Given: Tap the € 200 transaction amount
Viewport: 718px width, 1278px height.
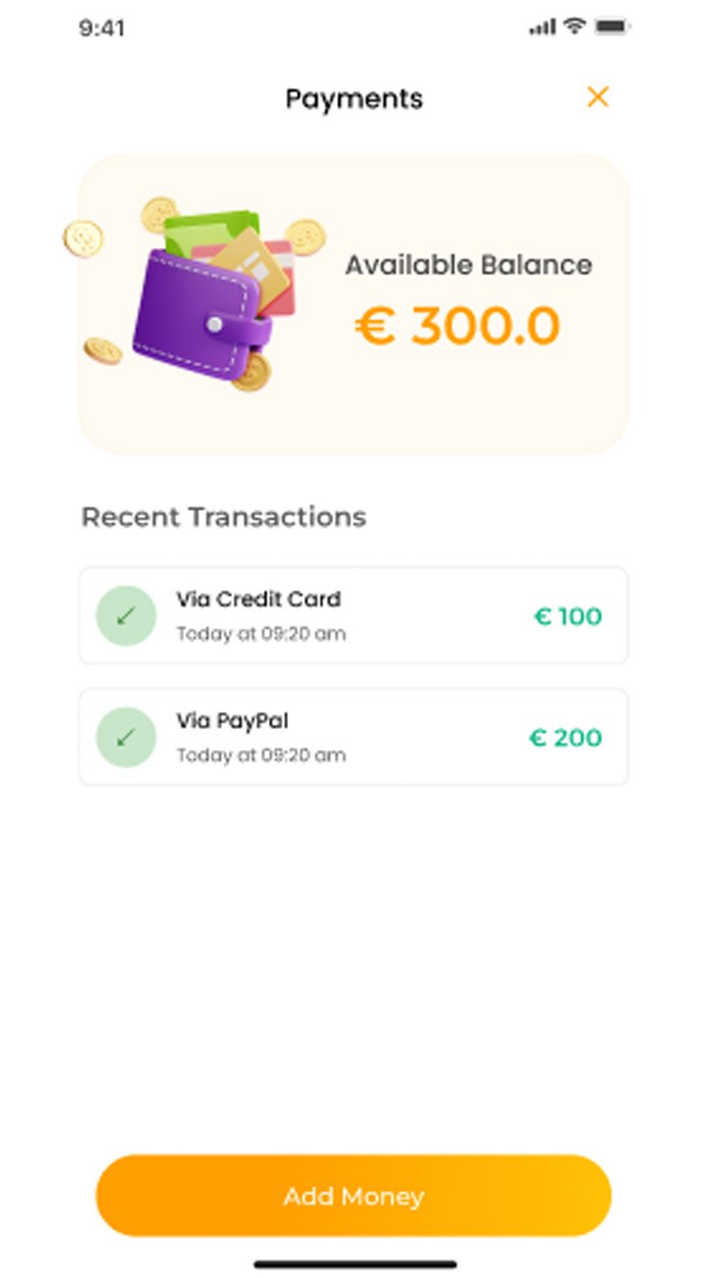Looking at the screenshot, I should [566, 738].
